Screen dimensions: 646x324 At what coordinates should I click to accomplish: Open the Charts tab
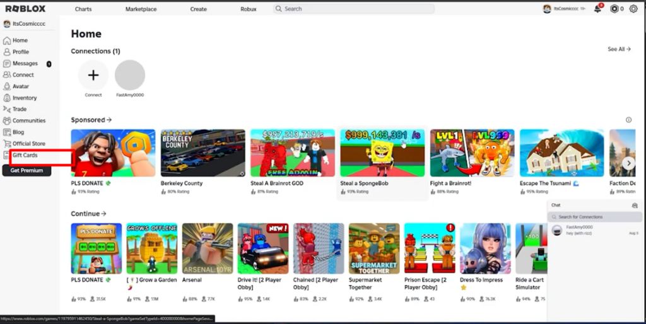tap(83, 9)
